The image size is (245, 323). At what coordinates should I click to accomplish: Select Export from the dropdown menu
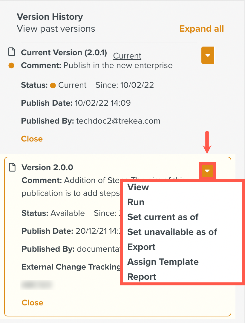point(141,247)
